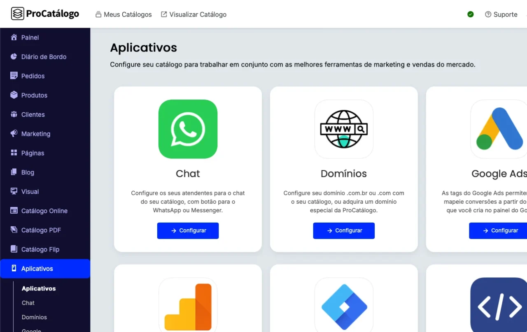
Task: Click the ProCatálogo logo
Action: 45,14
